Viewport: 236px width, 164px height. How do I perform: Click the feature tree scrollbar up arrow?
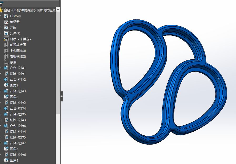(58, 10)
